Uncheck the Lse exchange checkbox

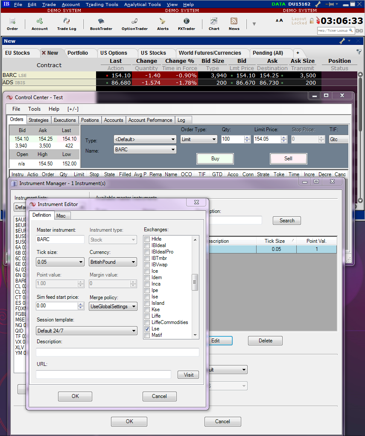[x=147, y=329]
